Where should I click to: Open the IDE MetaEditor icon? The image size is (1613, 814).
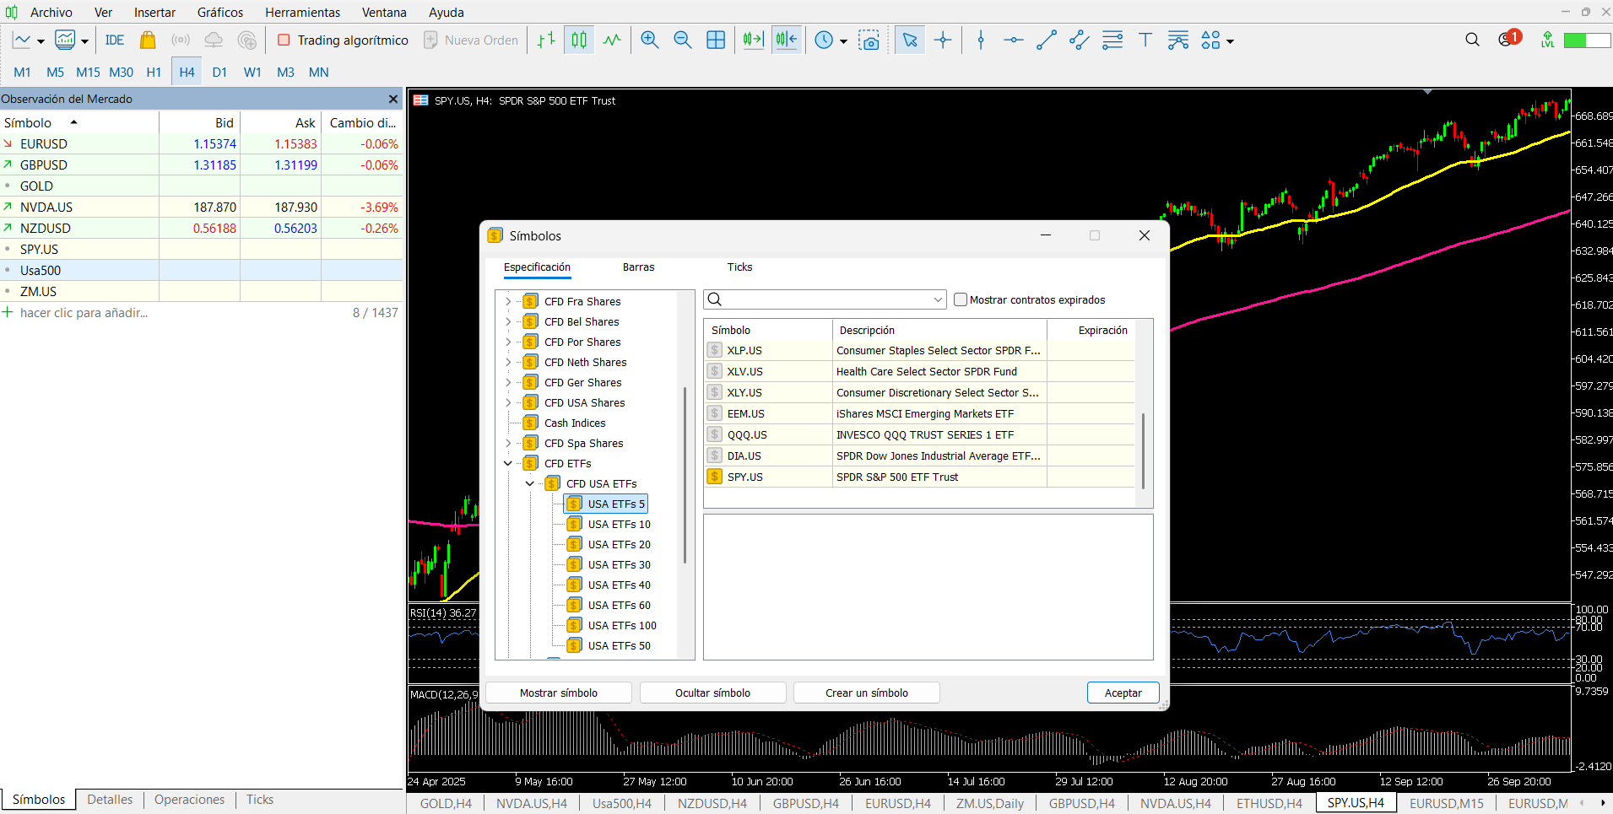[114, 40]
